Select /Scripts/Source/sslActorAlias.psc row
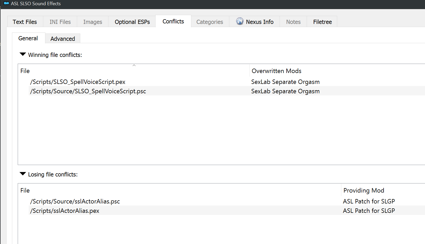Viewport: 425px width, 244px height. pos(227,201)
